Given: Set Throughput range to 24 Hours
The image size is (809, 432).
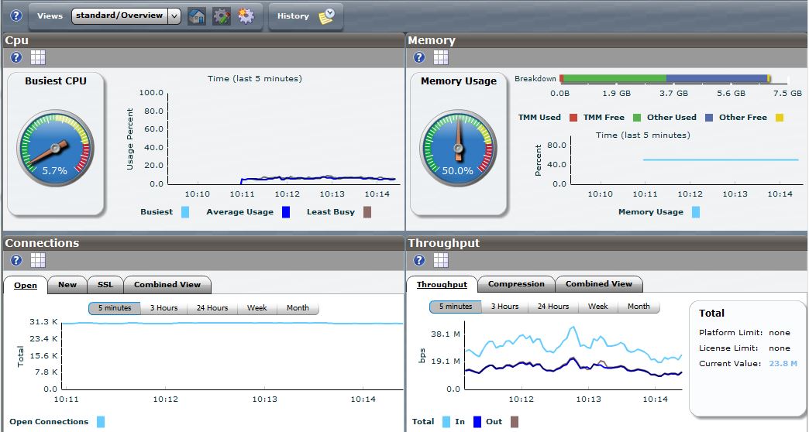Looking at the screenshot, I should coord(553,307).
